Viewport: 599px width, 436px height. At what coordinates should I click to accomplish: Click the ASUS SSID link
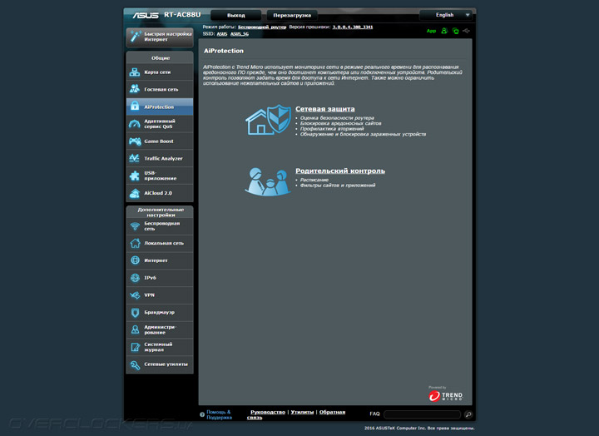222,34
